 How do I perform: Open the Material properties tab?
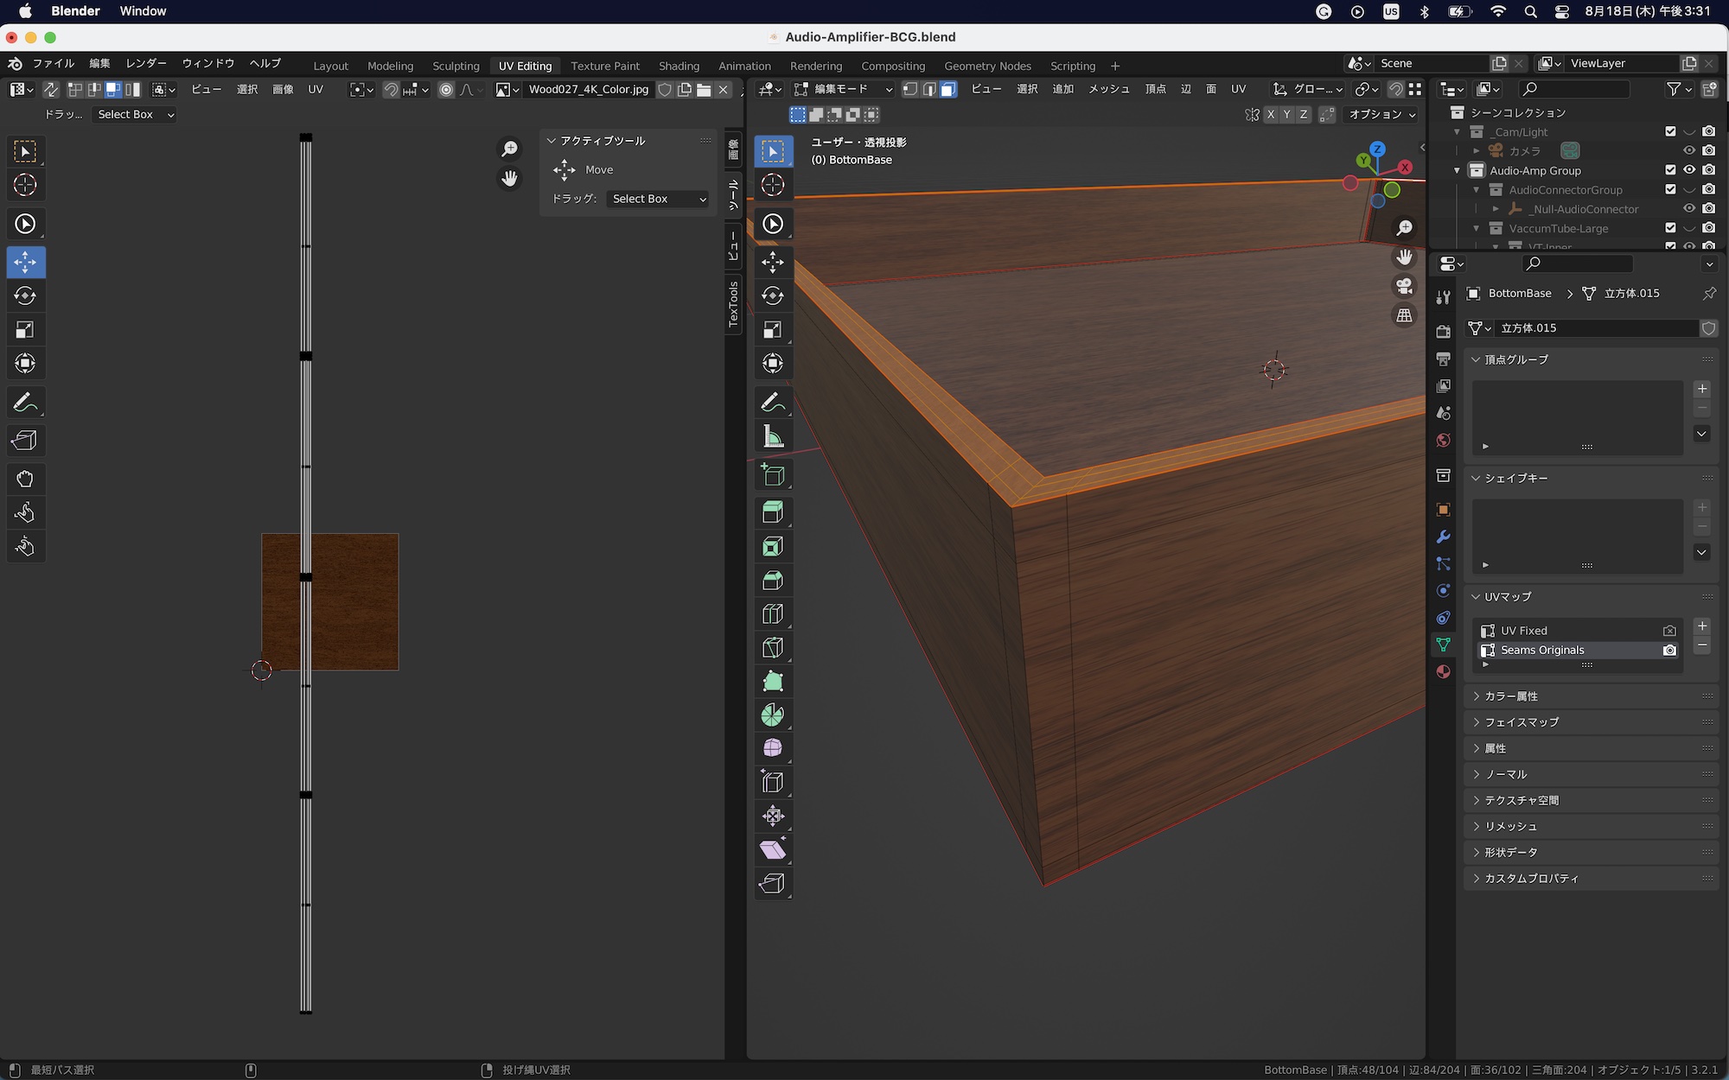tap(1443, 672)
